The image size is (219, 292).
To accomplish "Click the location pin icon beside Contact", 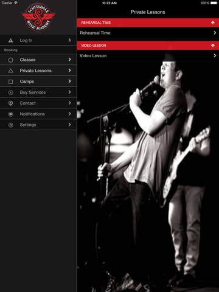I will [11, 103].
